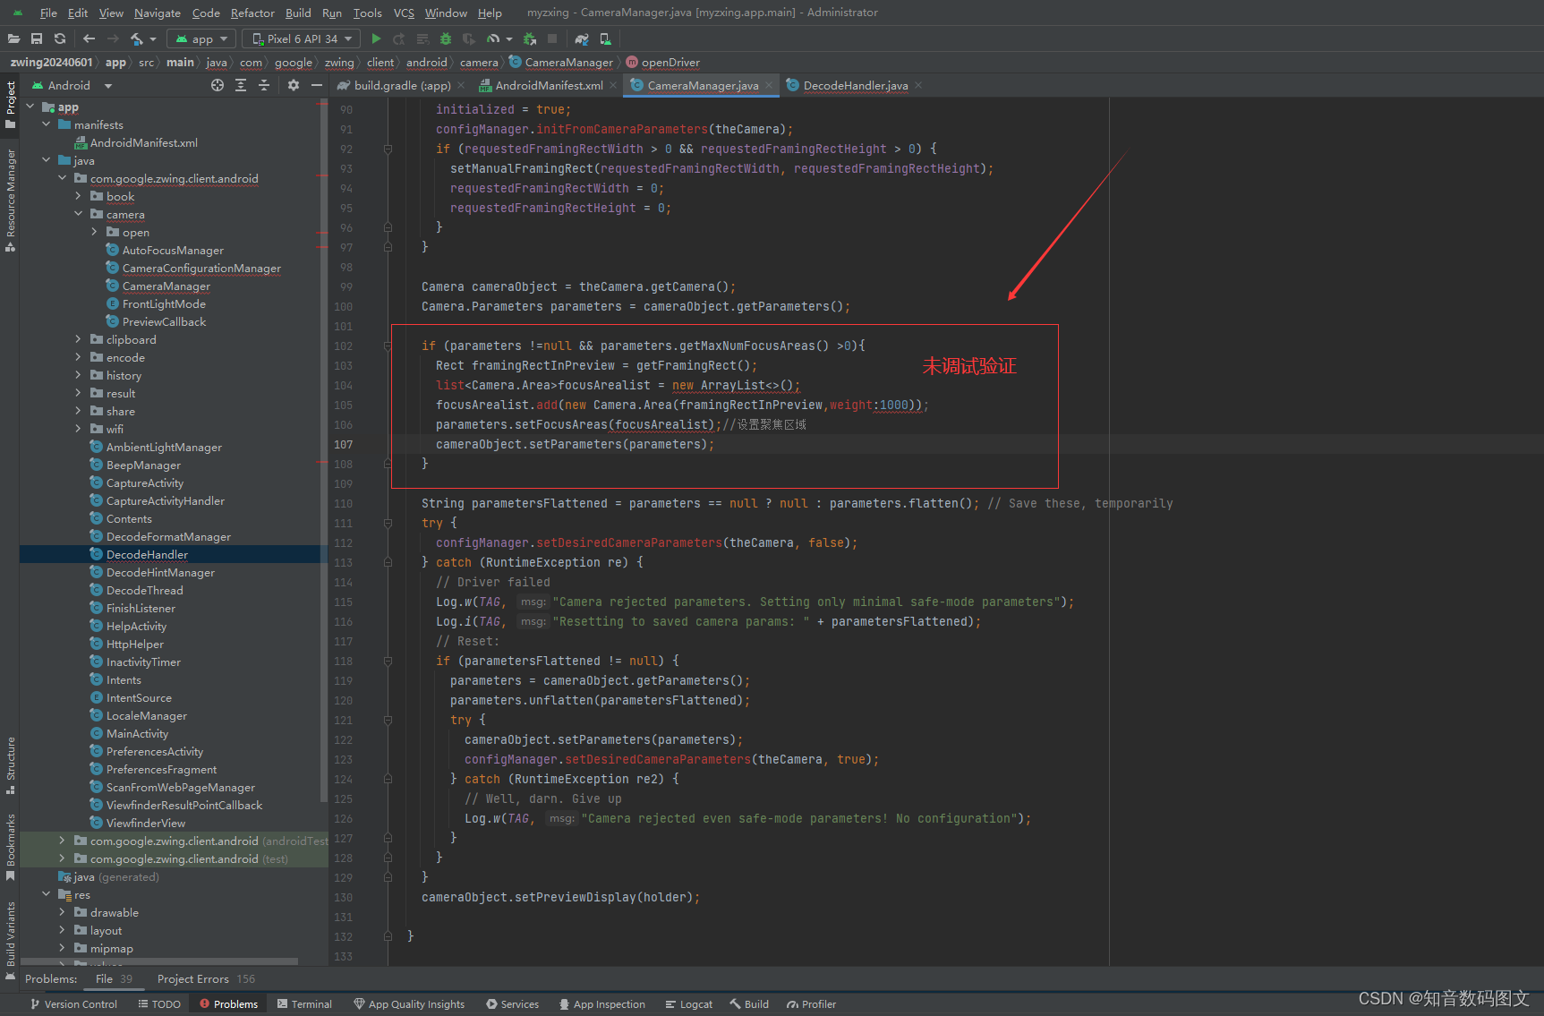Click Collapse All in the Project panel

click(x=263, y=85)
